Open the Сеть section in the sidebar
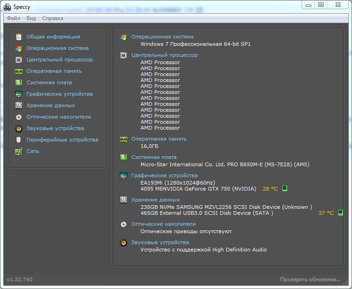 click(33, 151)
